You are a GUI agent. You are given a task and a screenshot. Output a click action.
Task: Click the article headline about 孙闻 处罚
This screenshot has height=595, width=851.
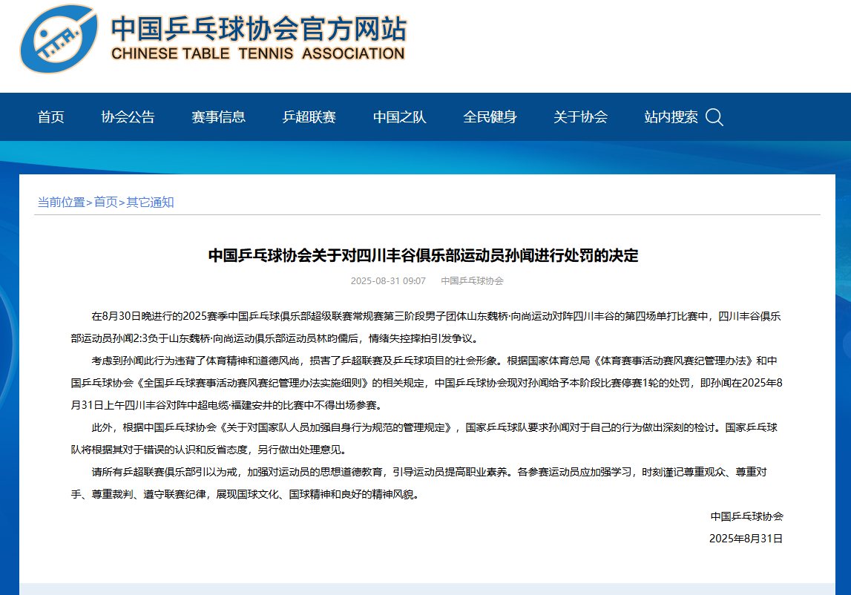click(x=424, y=255)
